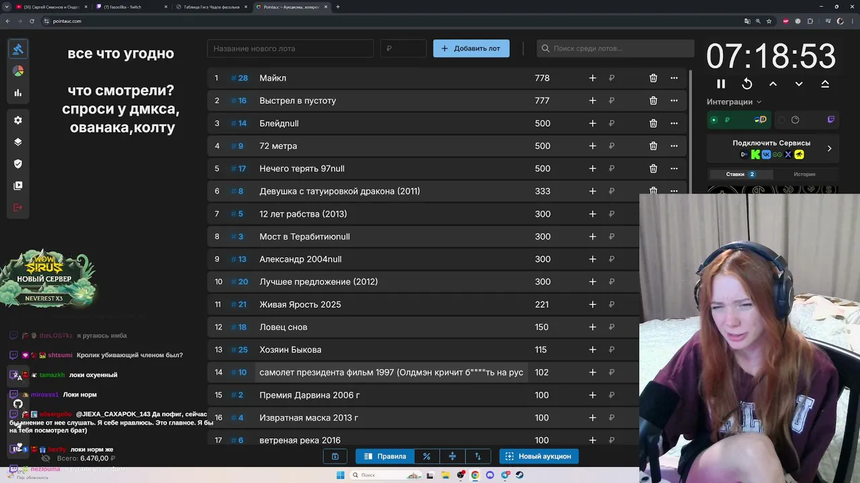This screenshot has width=860, height=483.
Task: Add amount to Выстрел в пустоту
Action: point(593,101)
